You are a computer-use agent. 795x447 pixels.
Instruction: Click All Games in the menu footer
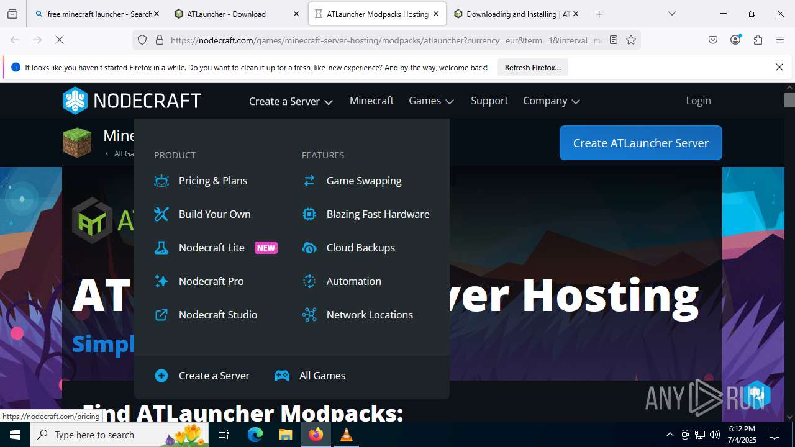[x=322, y=376]
